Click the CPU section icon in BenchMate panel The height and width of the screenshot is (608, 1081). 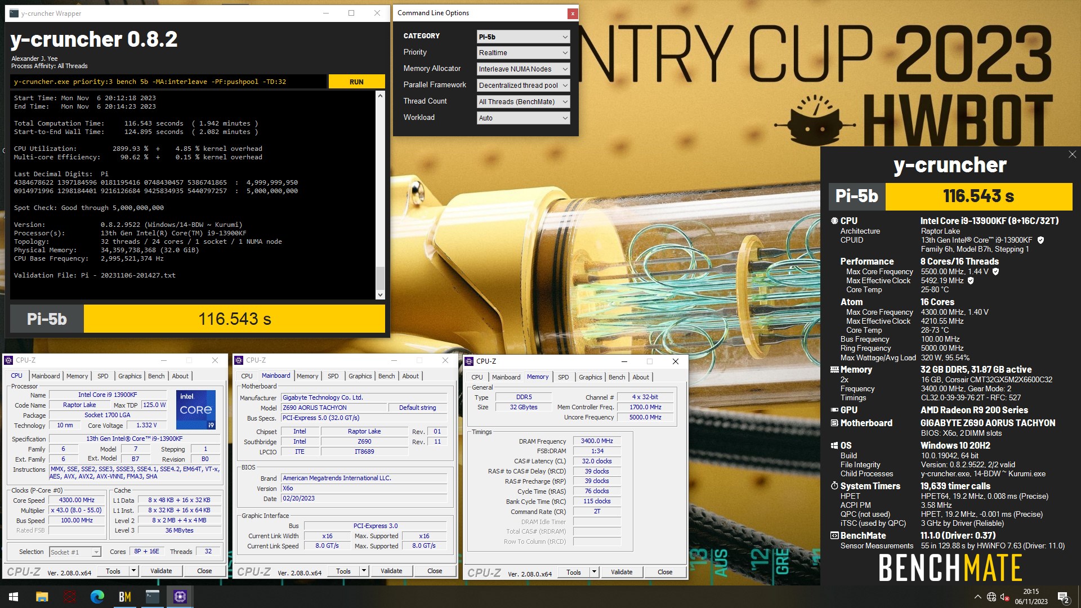[834, 221]
